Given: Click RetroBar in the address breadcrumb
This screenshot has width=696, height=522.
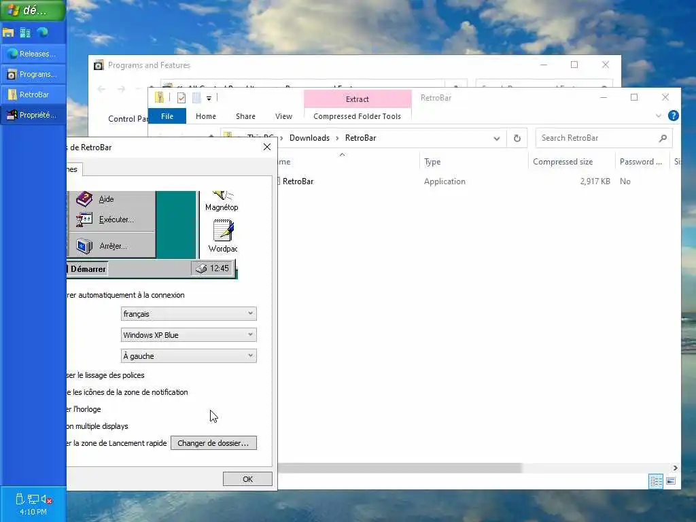Looking at the screenshot, I should coord(360,138).
